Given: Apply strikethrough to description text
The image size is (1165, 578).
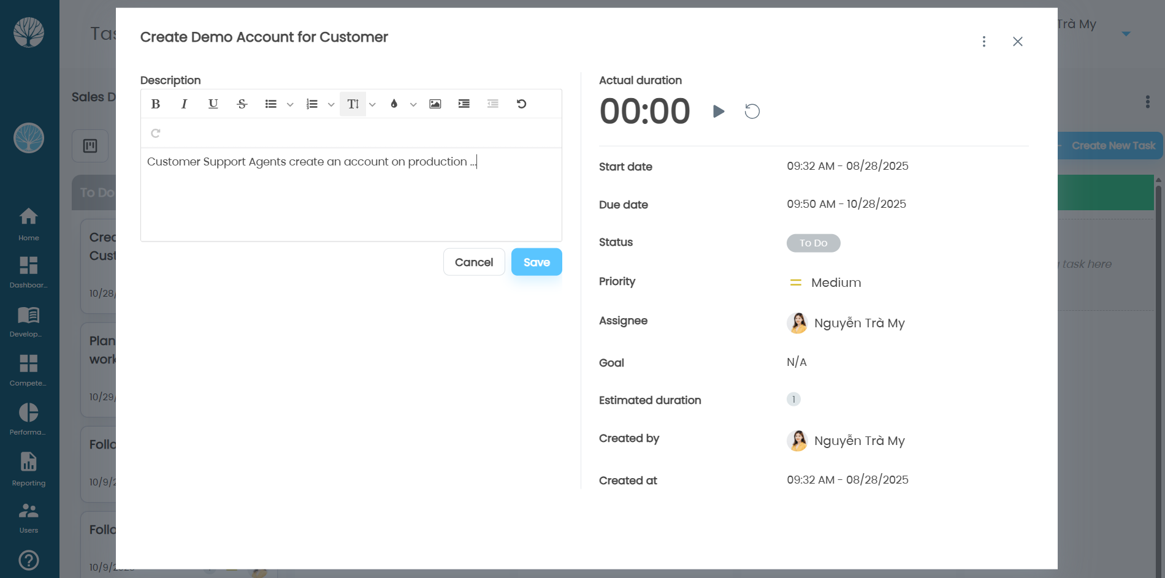Looking at the screenshot, I should click(x=242, y=104).
